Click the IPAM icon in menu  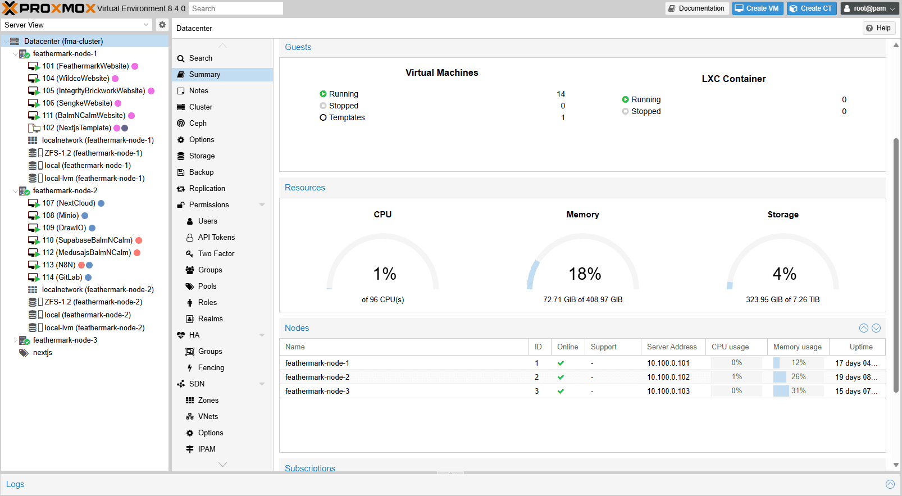click(x=190, y=449)
